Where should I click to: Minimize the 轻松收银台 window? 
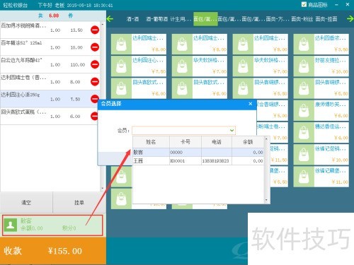tap(336, 4)
